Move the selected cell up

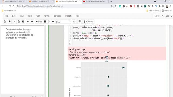(x=28, y=22)
